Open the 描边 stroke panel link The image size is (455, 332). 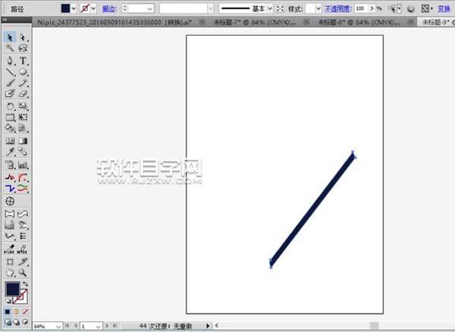109,9
